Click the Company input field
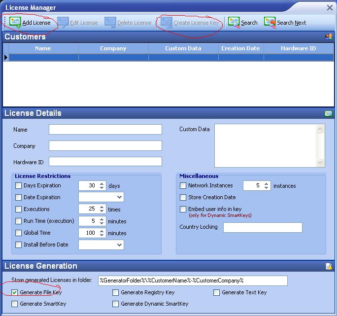The image size is (337, 316). point(105,145)
